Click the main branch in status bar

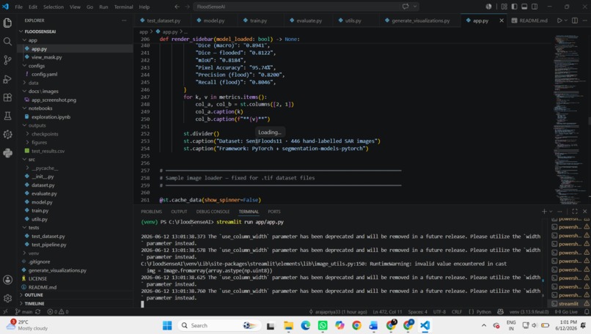pos(23,312)
